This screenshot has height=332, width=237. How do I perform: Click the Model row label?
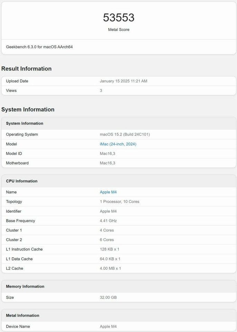click(11, 144)
